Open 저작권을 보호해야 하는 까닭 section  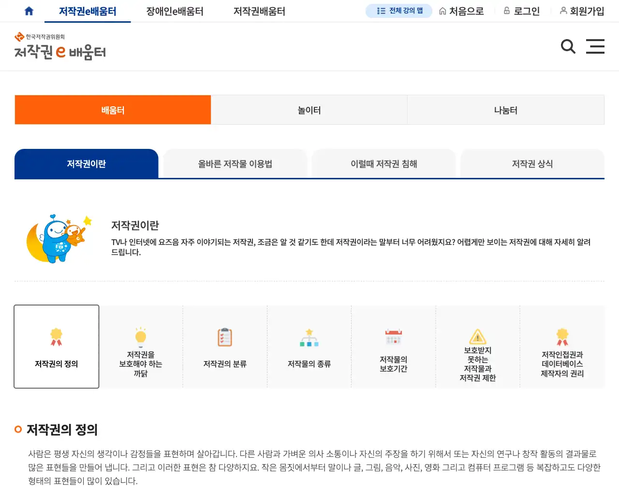(x=141, y=337)
